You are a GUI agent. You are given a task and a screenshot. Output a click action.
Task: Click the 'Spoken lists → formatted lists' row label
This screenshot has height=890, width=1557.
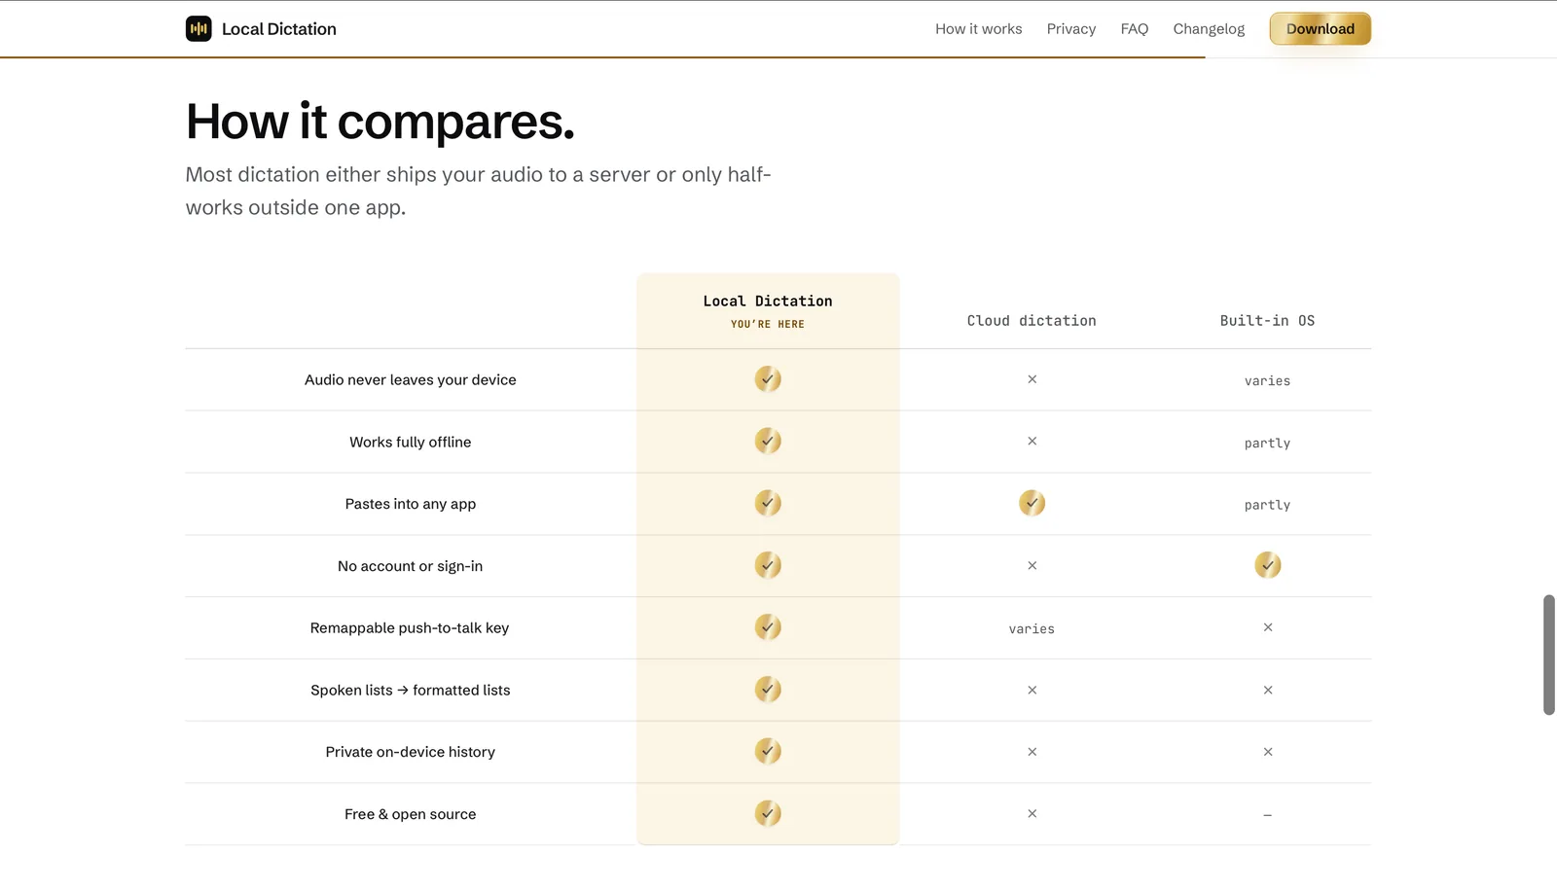pyautogui.click(x=411, y=691)
